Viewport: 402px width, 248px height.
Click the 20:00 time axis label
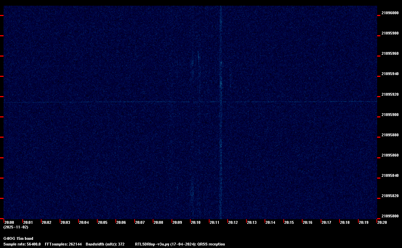(9, 222)
